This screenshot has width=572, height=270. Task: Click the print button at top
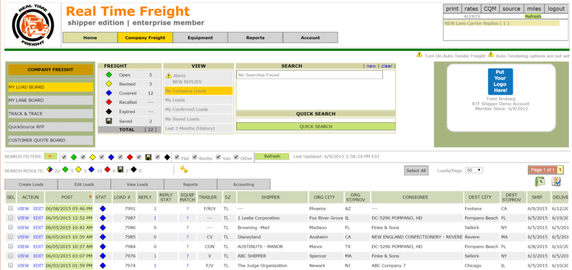click(x=453, y=9)
